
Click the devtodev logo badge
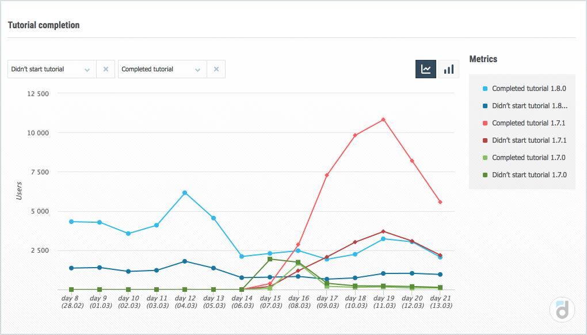tap(562, 310)
